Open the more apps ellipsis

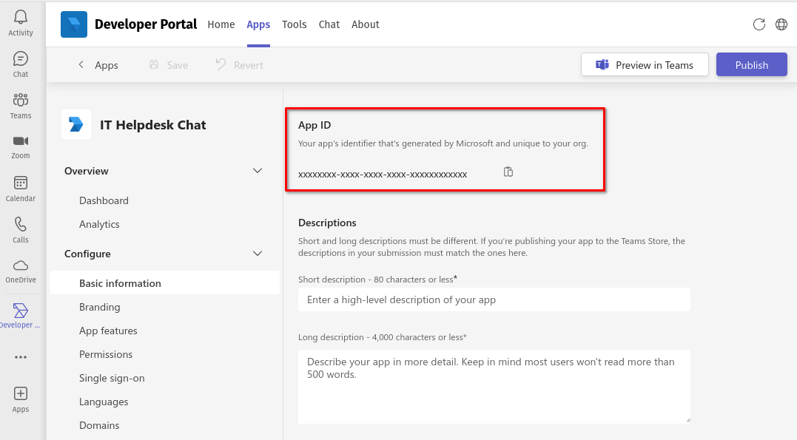click(x=20, y=357)
